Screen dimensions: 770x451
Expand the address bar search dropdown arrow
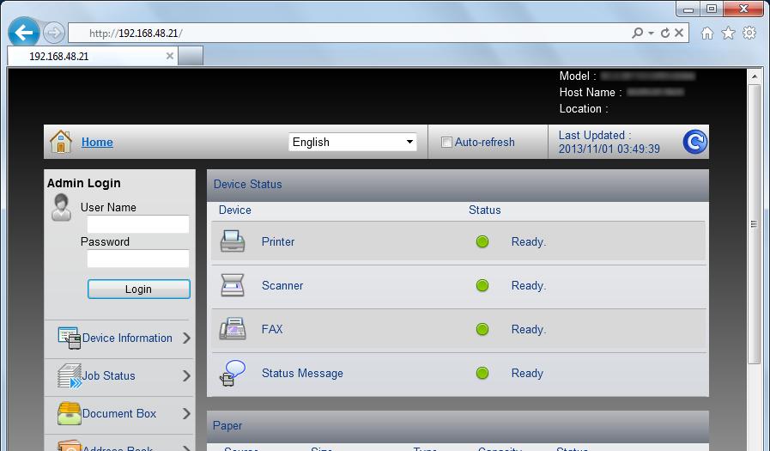(652, 33)
